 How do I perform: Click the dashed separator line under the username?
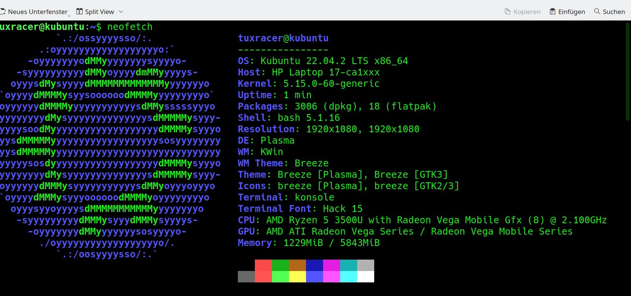(x=283, y=49)
